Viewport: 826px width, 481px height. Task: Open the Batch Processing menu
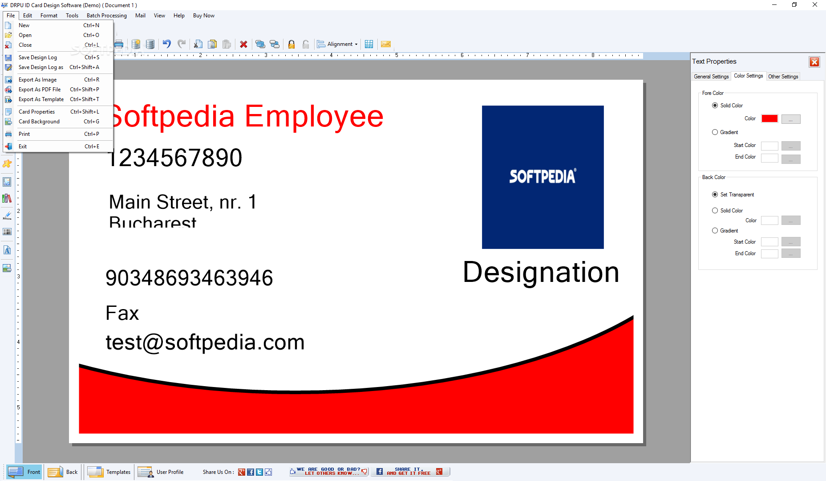coord(107,16)
